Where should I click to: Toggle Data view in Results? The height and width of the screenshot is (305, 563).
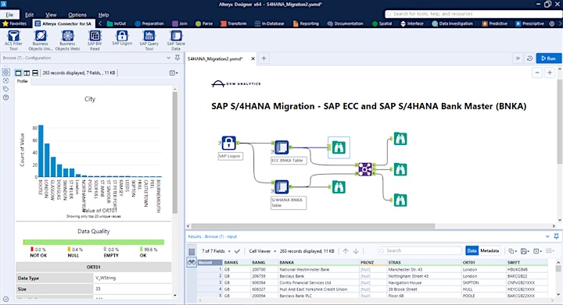(x=472, y=250)
